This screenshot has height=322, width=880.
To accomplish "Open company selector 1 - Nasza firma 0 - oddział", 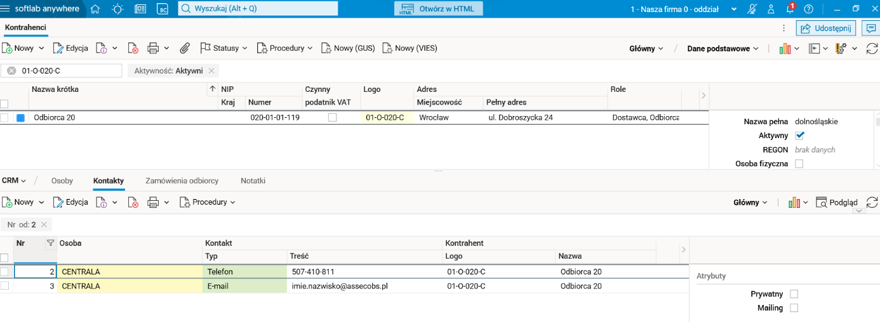I will tap(684, 10).
